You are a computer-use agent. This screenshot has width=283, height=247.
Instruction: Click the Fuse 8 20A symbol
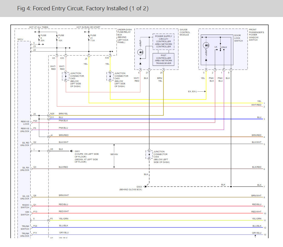click(39, 38)
